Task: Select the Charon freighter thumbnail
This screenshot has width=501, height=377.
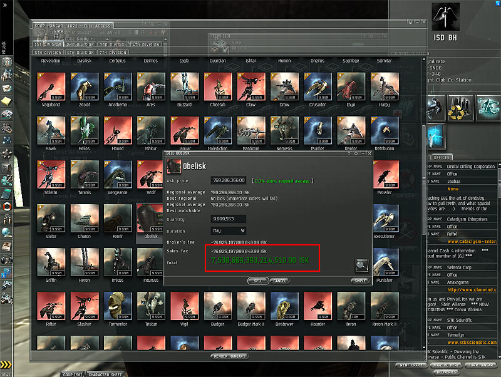Action: pos(85,219)
